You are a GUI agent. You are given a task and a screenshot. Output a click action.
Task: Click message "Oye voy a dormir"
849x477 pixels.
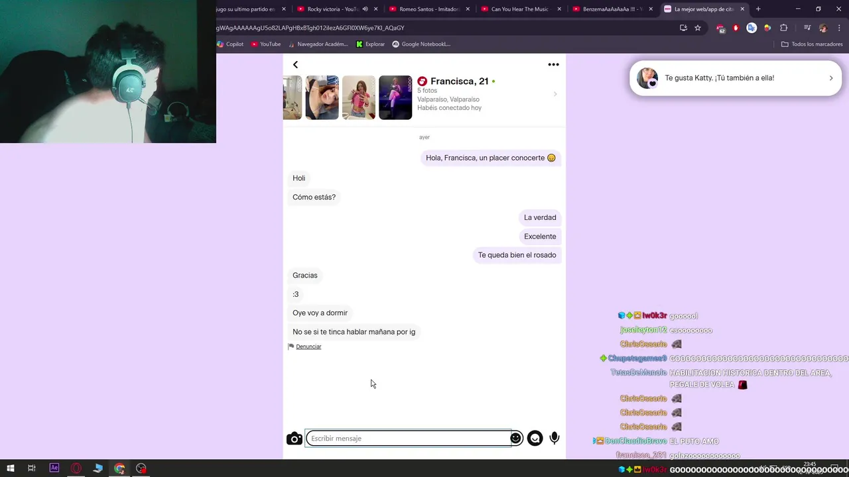pyautogui.click(x=320, y=313)
